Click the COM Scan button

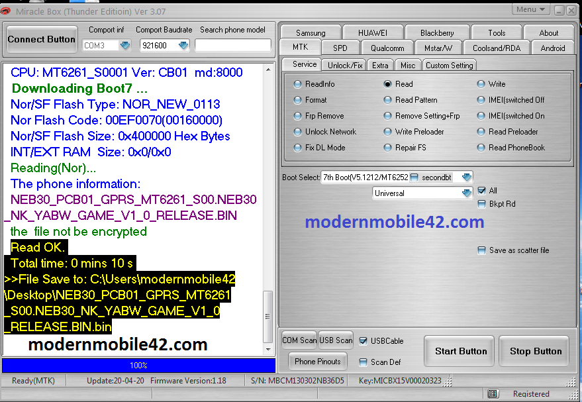299,340
